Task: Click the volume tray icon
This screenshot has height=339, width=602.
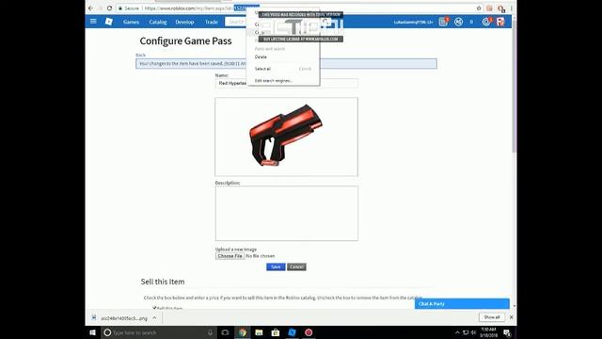Action: tap(474, 332)
